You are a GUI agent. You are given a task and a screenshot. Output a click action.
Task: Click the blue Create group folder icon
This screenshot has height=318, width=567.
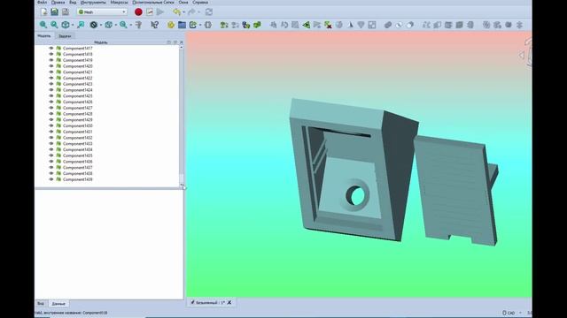(182, 25)
